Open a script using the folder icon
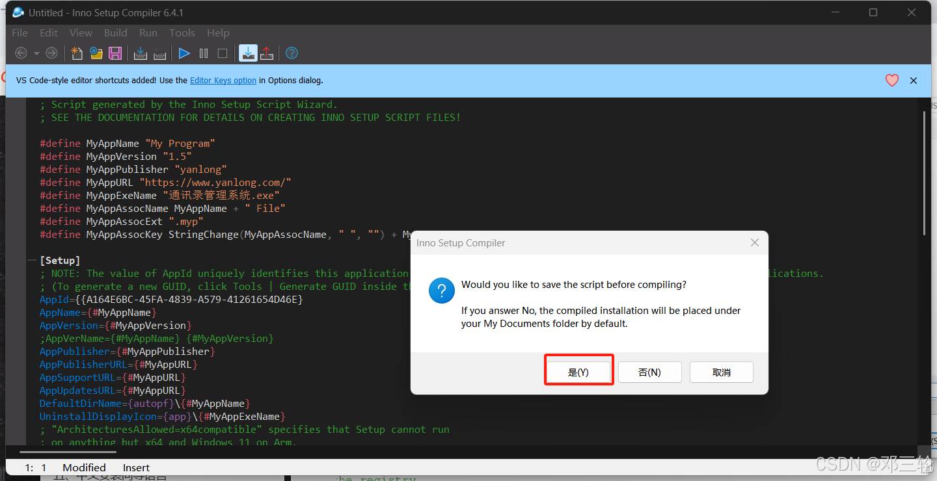Screen dimensions: 937x481 click(96, 53)
